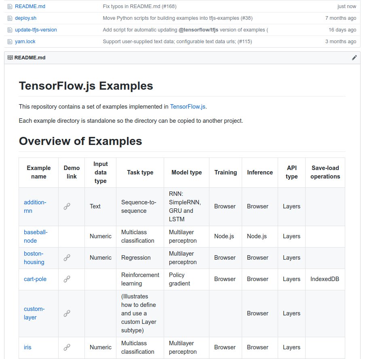
Task: Open commit 'Add script for automatic updating'
Action: click(186, 30)
